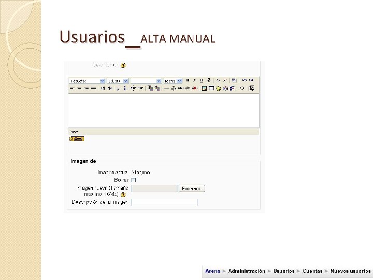Click the editor path status bar
Viewport: 373px width, 280px height.
(x=164, y=132)
